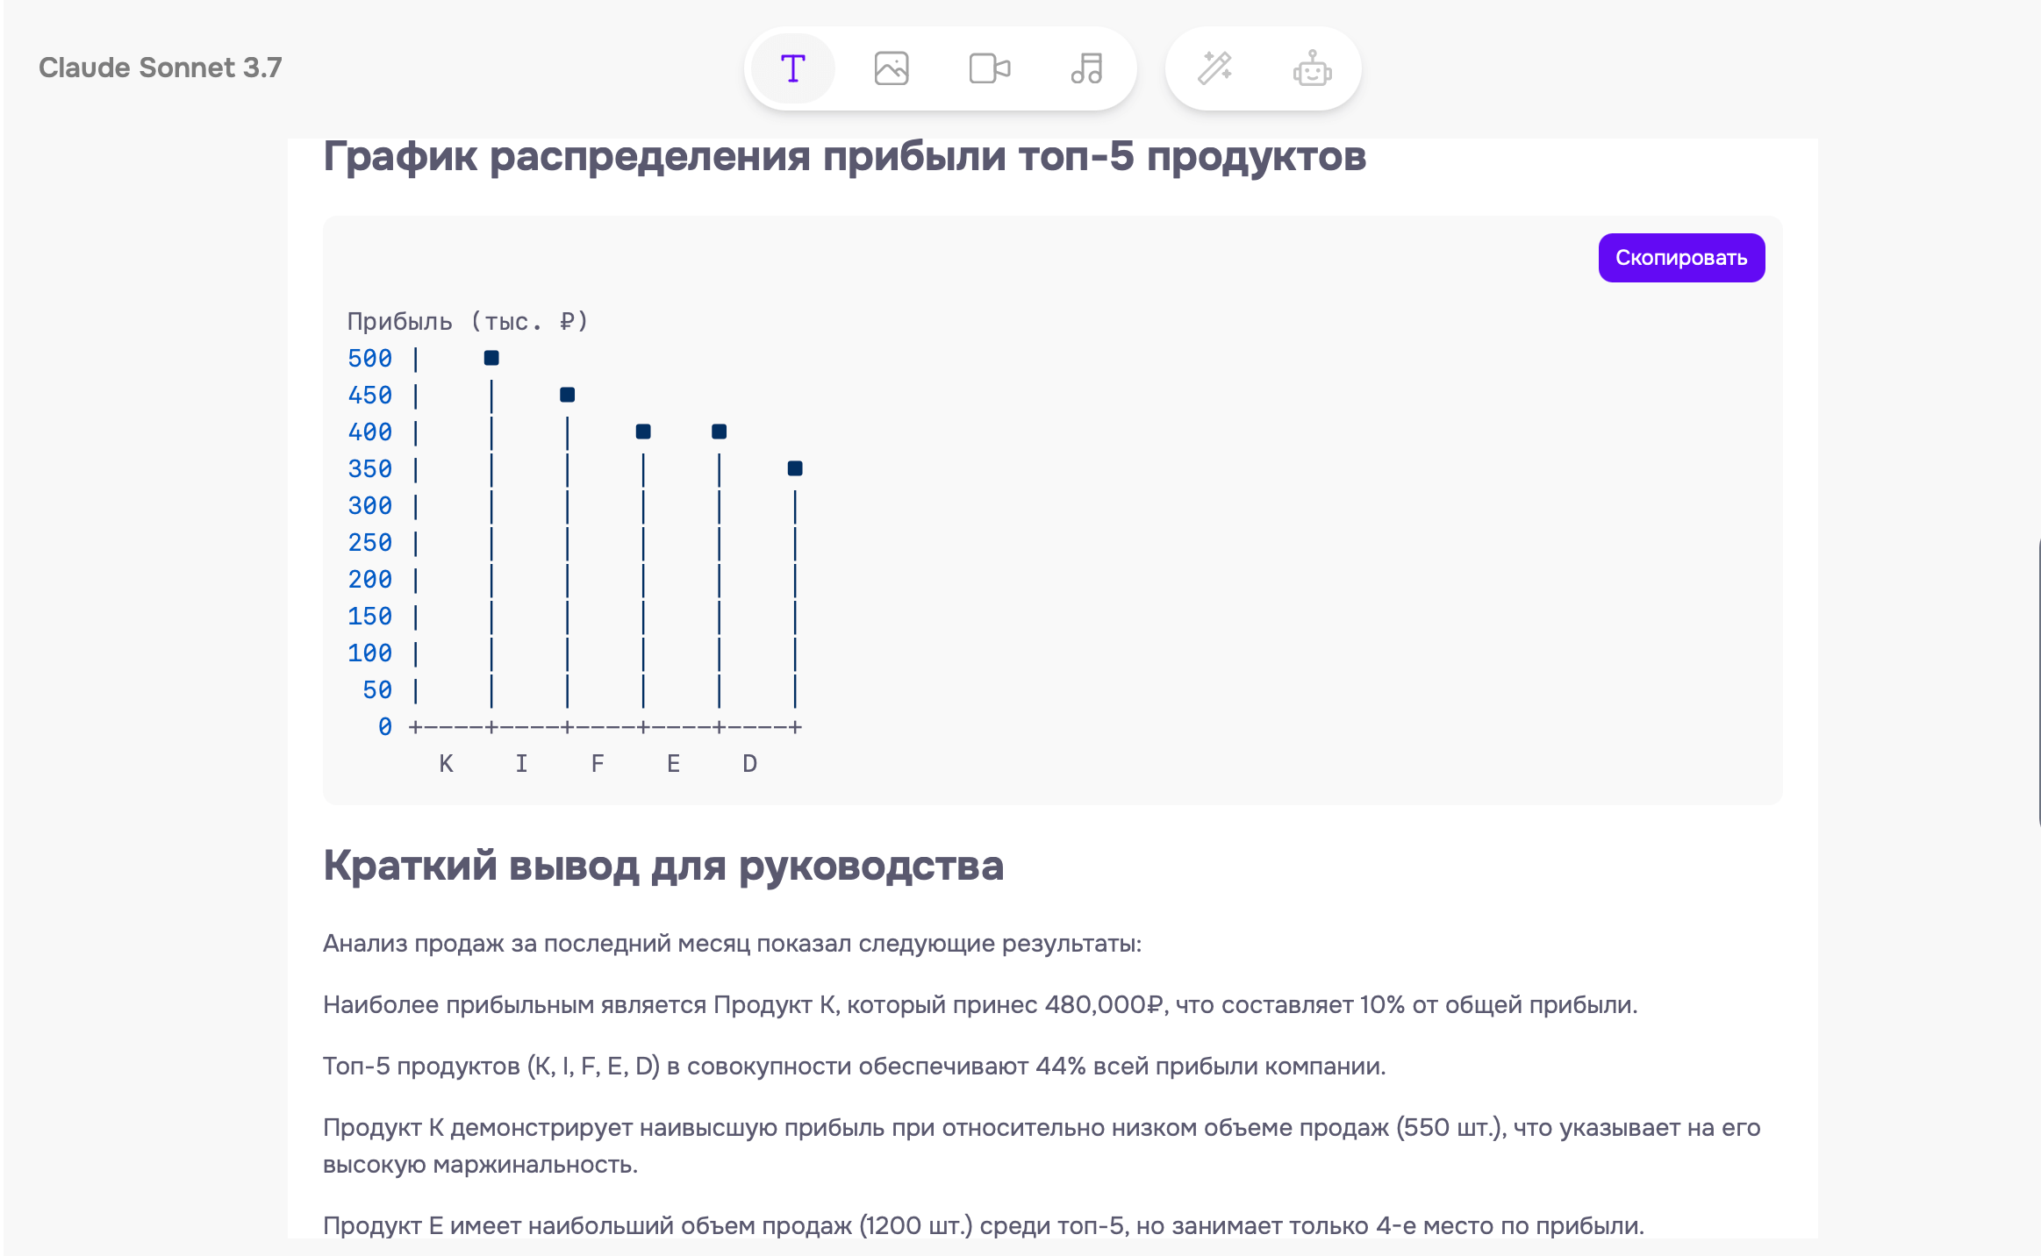Open the video camera mode icon
The image size is (2041, 1256).
[x=989, y=68]
